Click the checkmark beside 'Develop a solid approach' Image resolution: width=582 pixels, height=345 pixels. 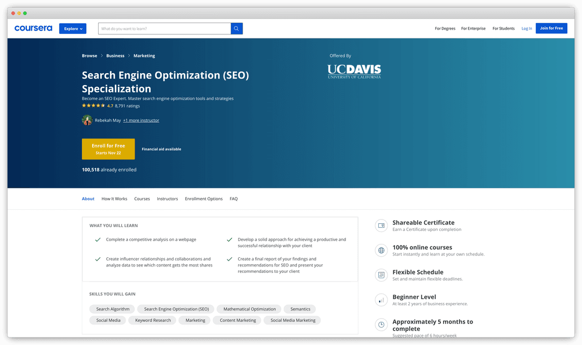[230, 240]
